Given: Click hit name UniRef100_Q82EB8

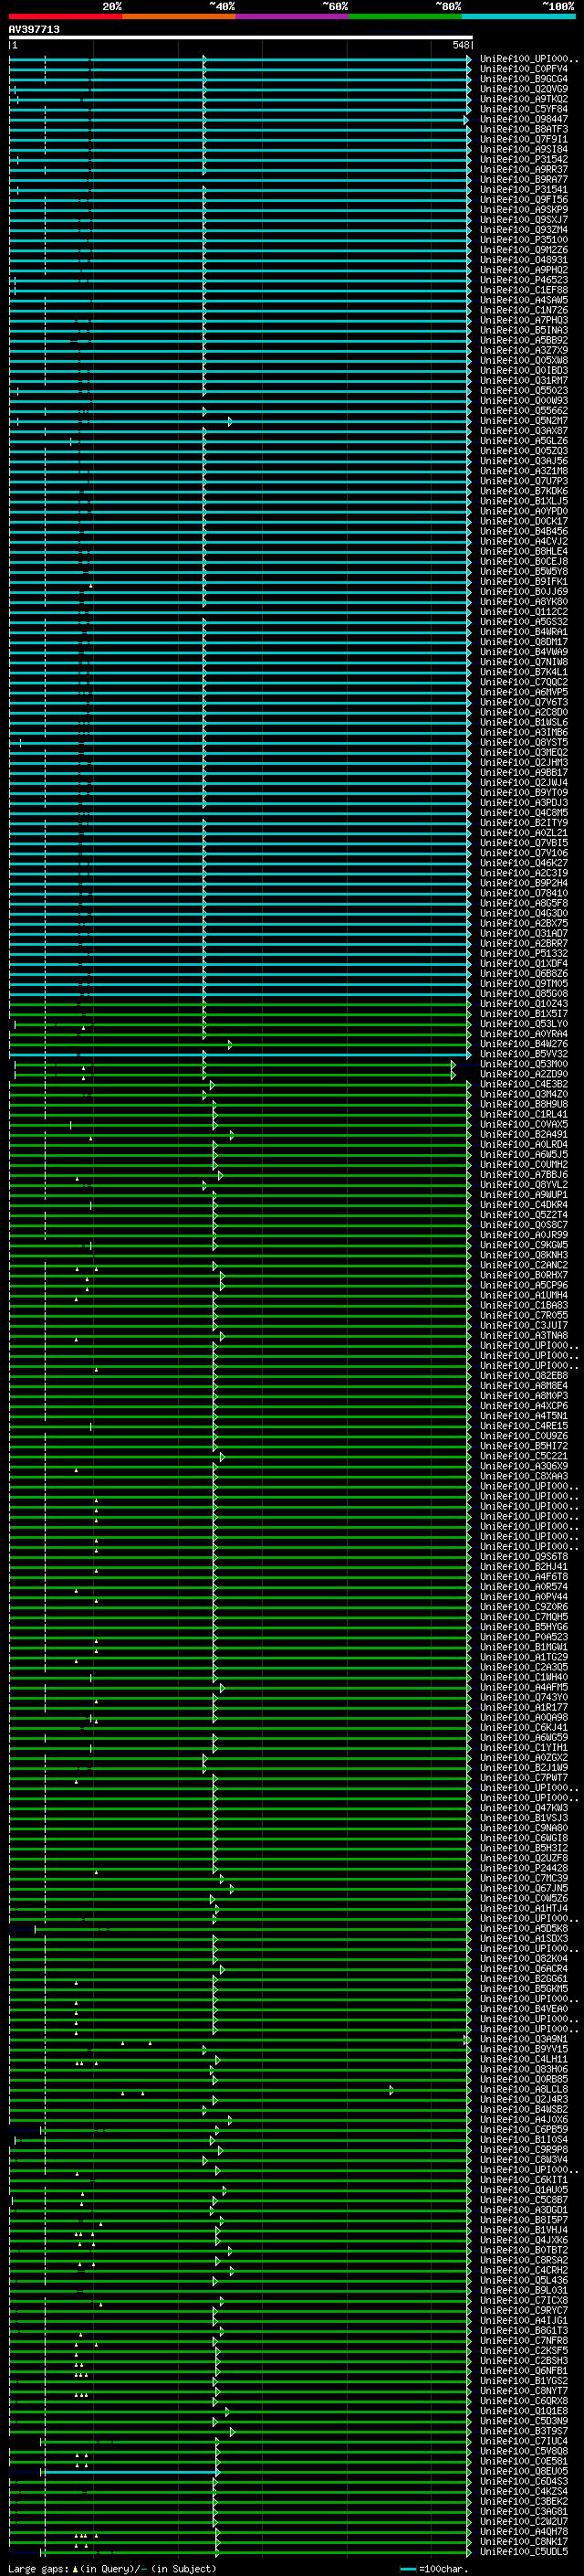Looking at the screenshot, I should pyautogui.click(x=524, y=1375).
